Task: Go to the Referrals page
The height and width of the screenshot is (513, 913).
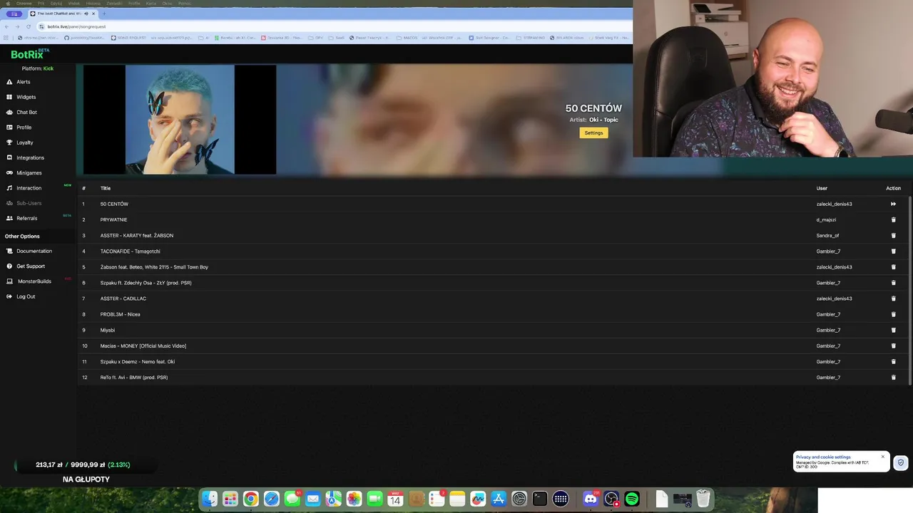Action: tap(26, 218)
